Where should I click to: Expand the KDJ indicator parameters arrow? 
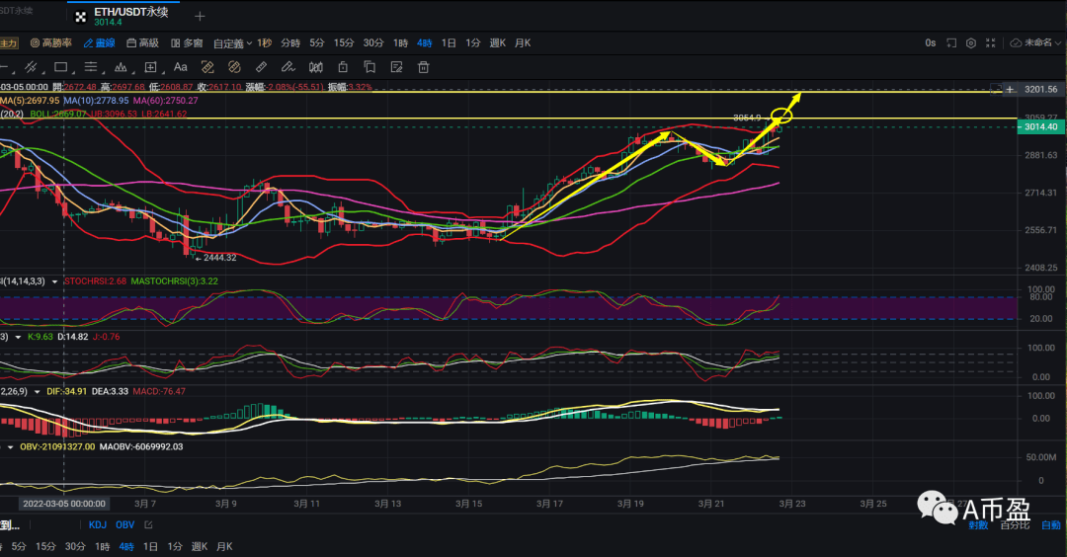pos(18,337)
